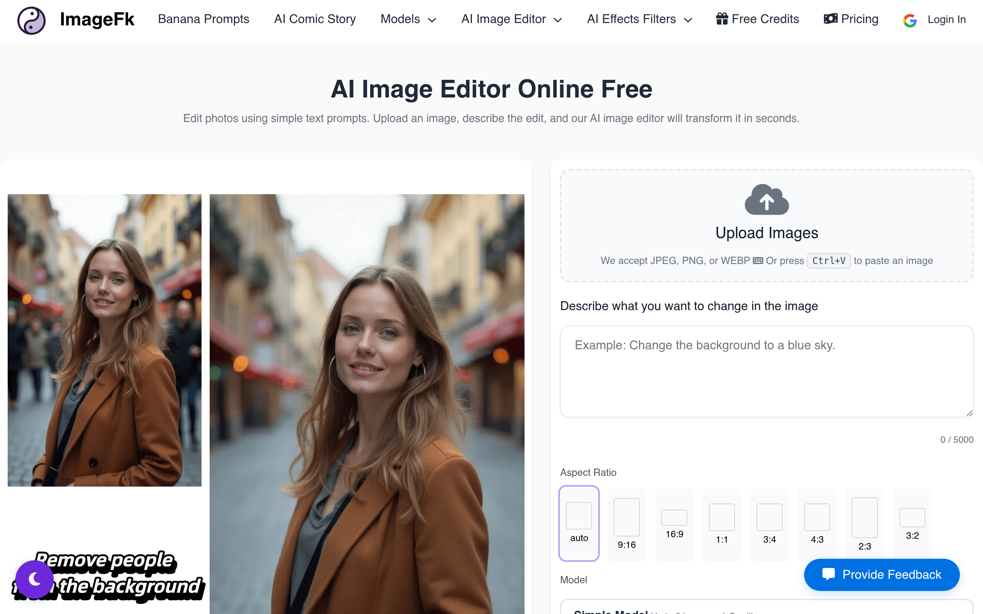
Task: Click the ImageFk brand name
Action: [97, 19]
